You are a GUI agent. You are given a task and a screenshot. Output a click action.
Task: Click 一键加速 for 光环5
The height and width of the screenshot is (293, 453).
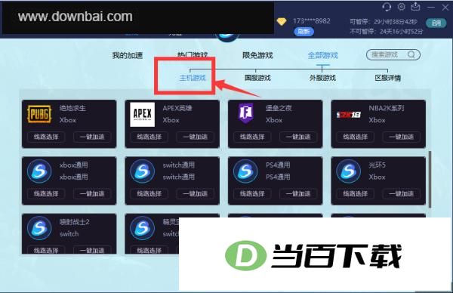(x=402, y=193)
